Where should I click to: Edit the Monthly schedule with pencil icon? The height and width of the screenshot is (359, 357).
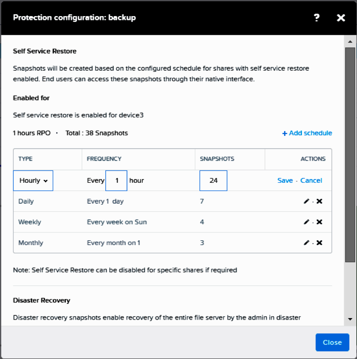(306, 243)
